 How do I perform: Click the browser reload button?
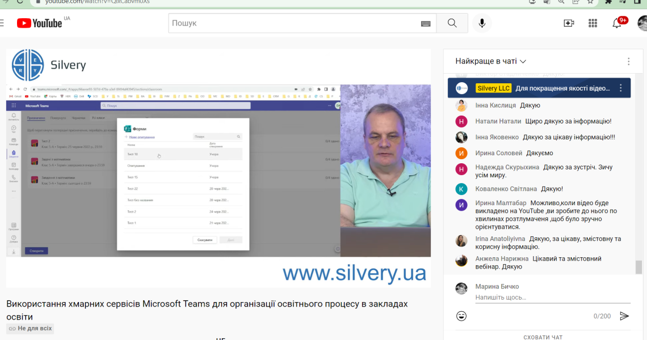20,2
